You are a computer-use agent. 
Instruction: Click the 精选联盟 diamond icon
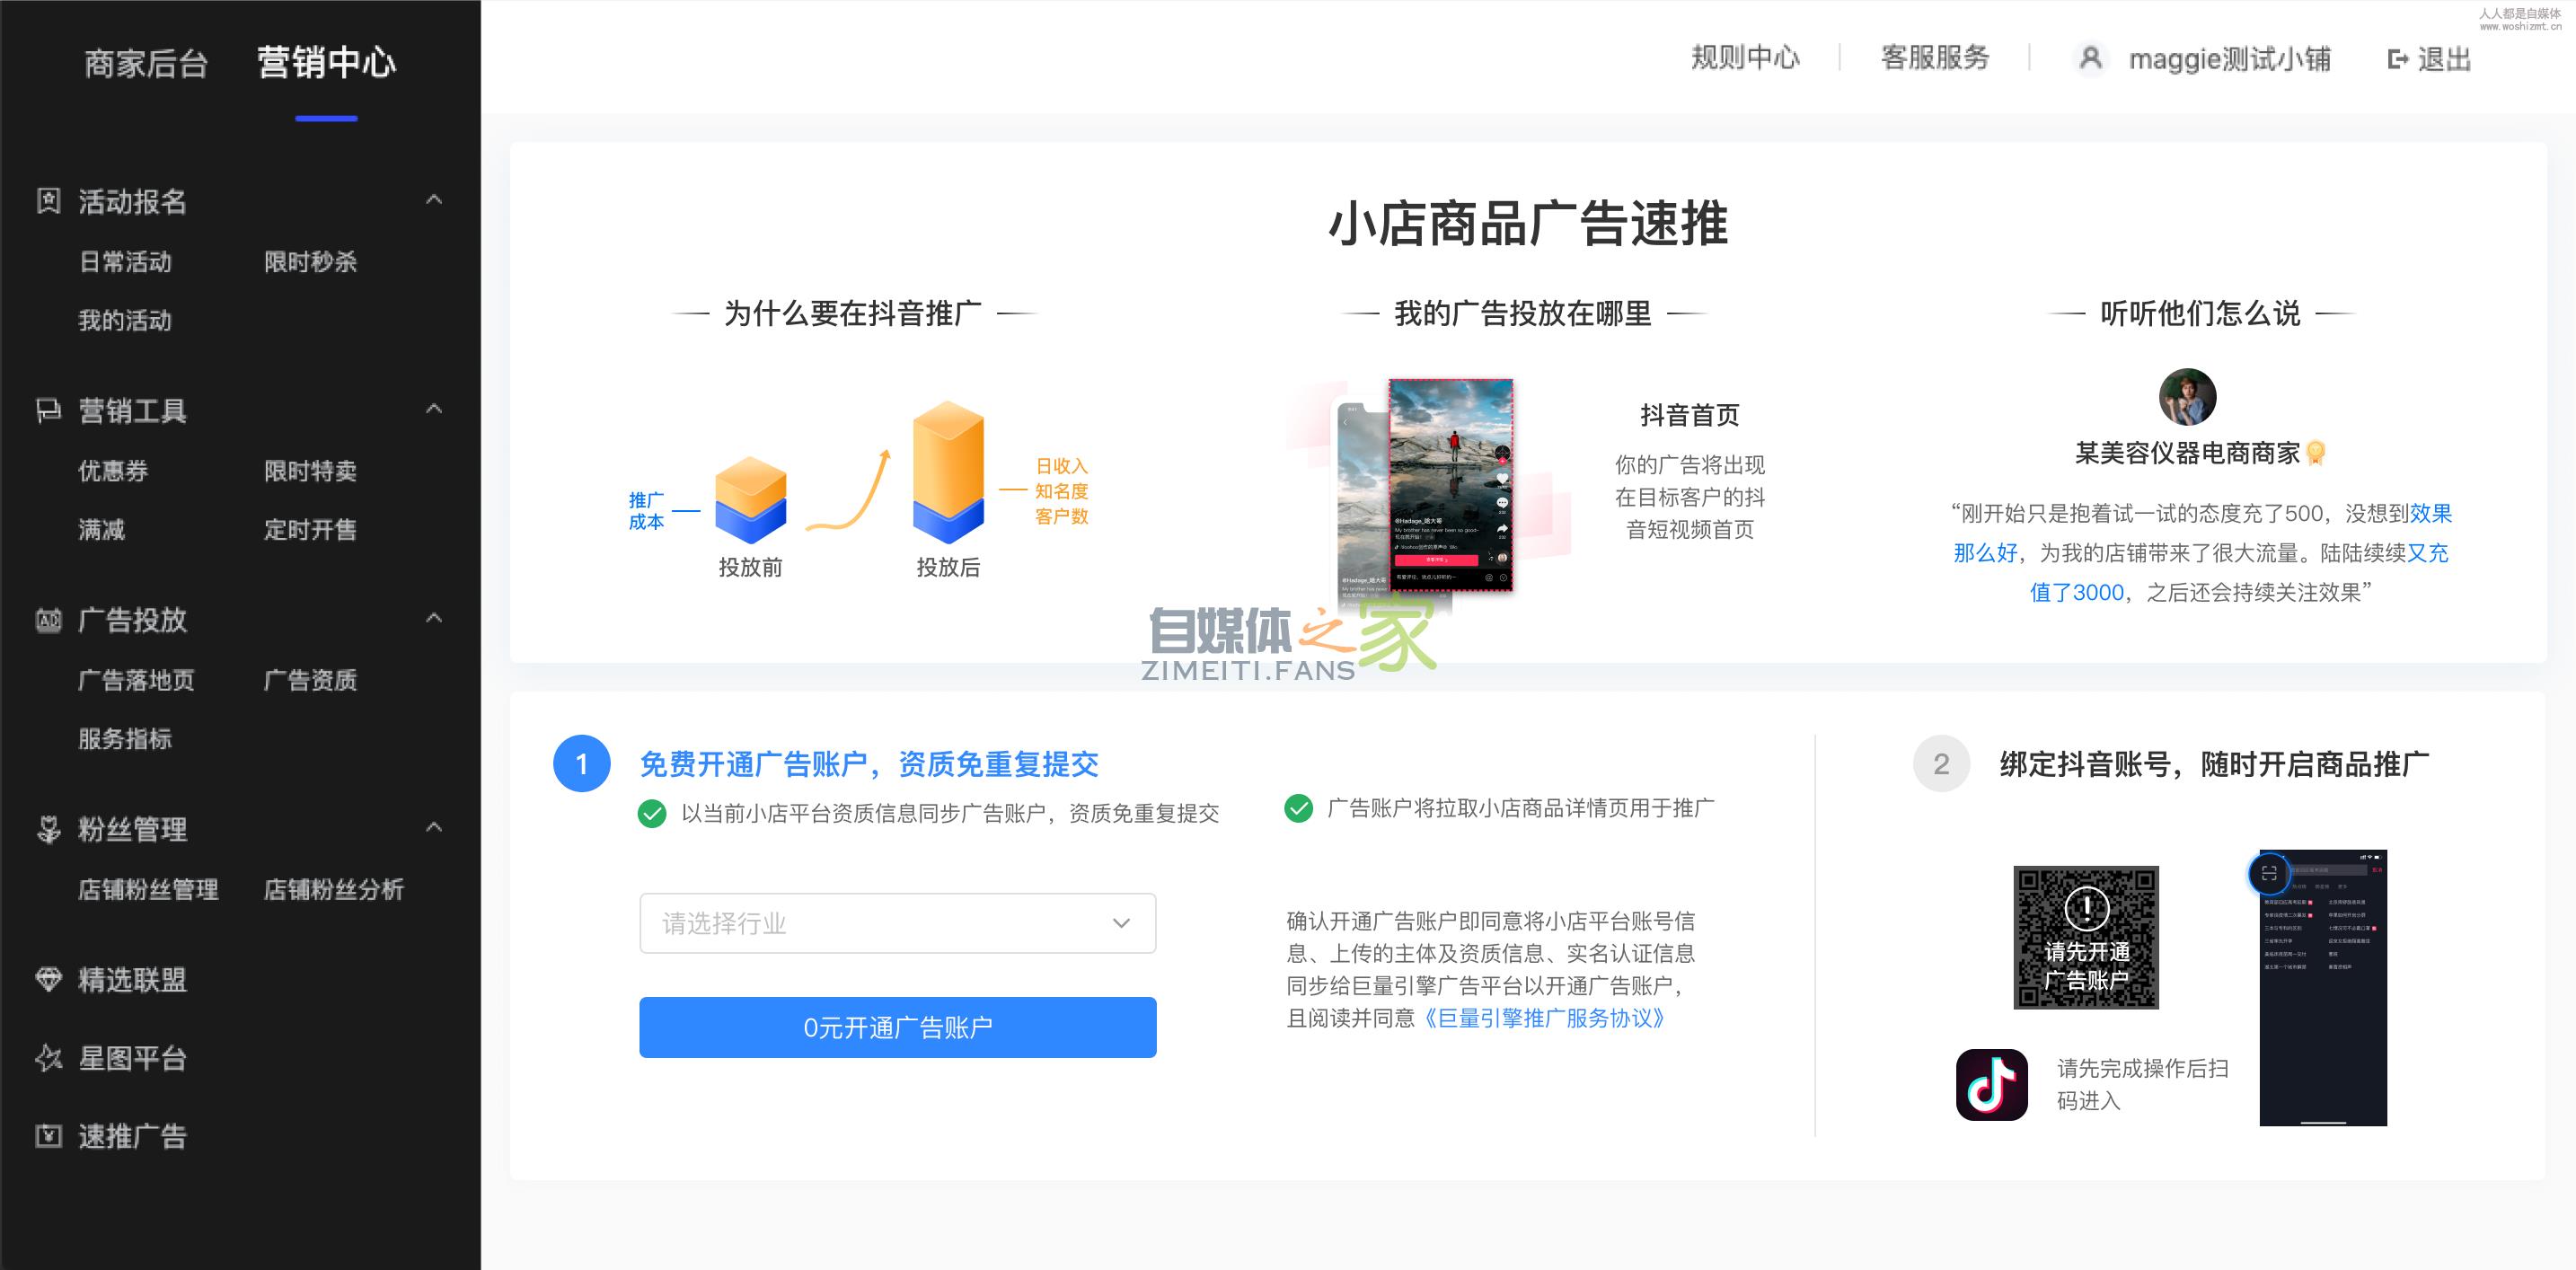coord(48,979)
